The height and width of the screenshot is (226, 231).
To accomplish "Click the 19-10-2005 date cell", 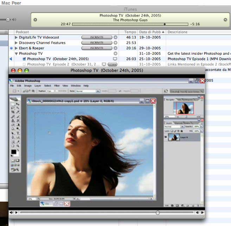I will click(x=150, y=37).
